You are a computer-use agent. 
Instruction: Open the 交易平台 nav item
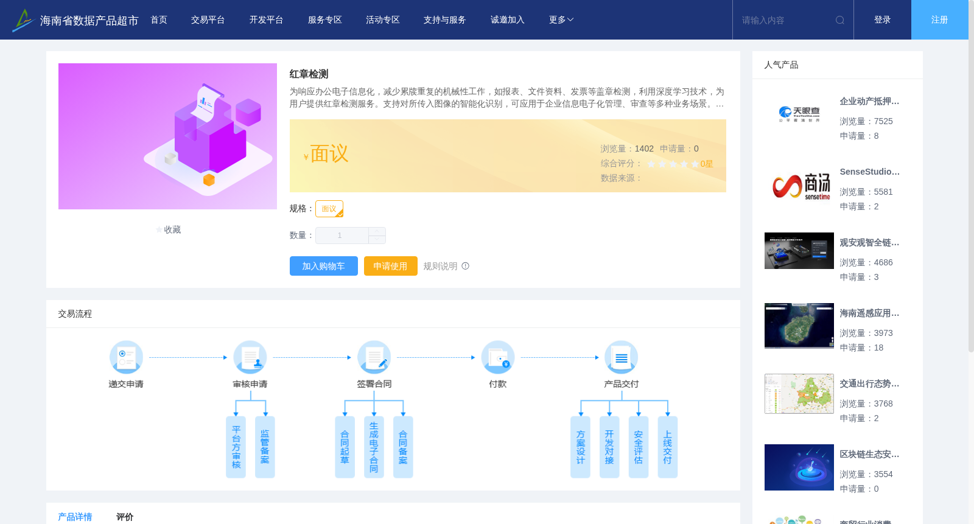click(208, 20)
